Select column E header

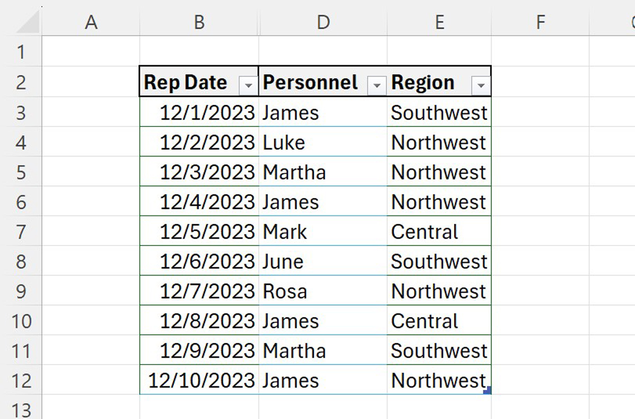(439, 22)
